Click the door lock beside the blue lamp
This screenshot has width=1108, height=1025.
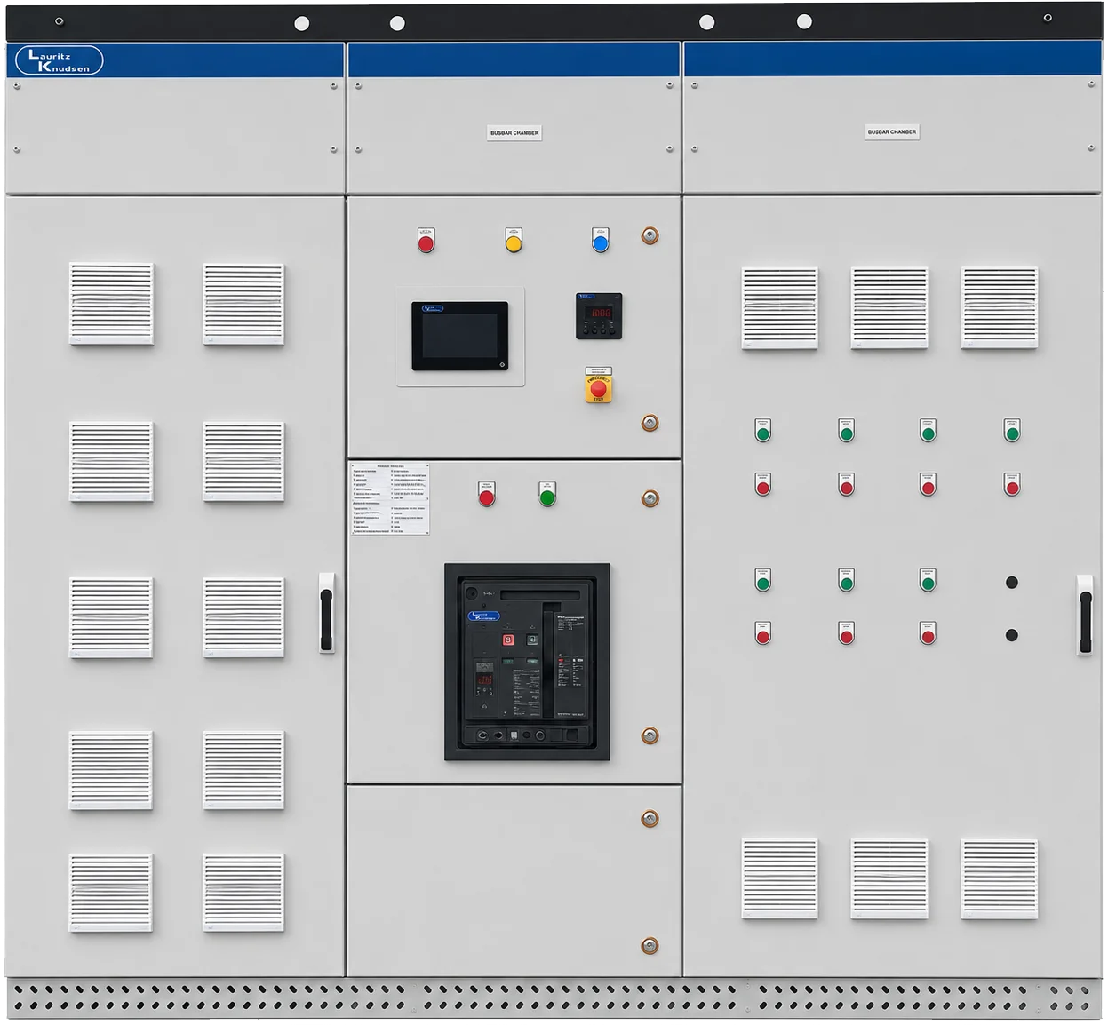(x=650, y=235)
